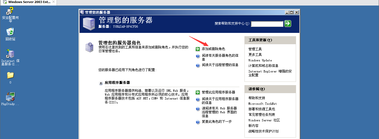Open the 回收站 recycle bin icon
The width and height of the screenshot is (379, 139).
coord(10,34)
